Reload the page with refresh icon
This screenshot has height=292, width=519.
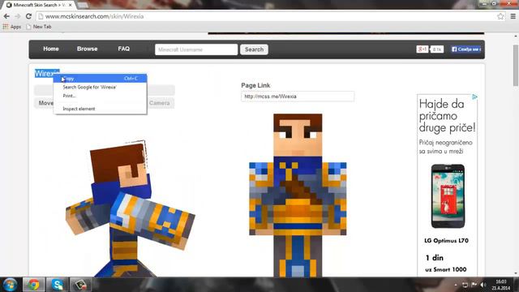click(29, 16)
